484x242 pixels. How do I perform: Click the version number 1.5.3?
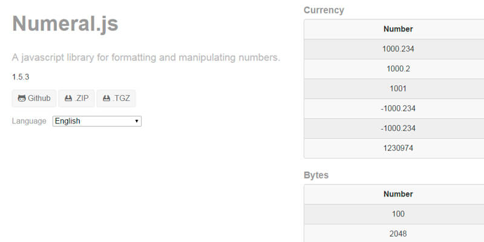pyautogui.click(x=21, y=77)
